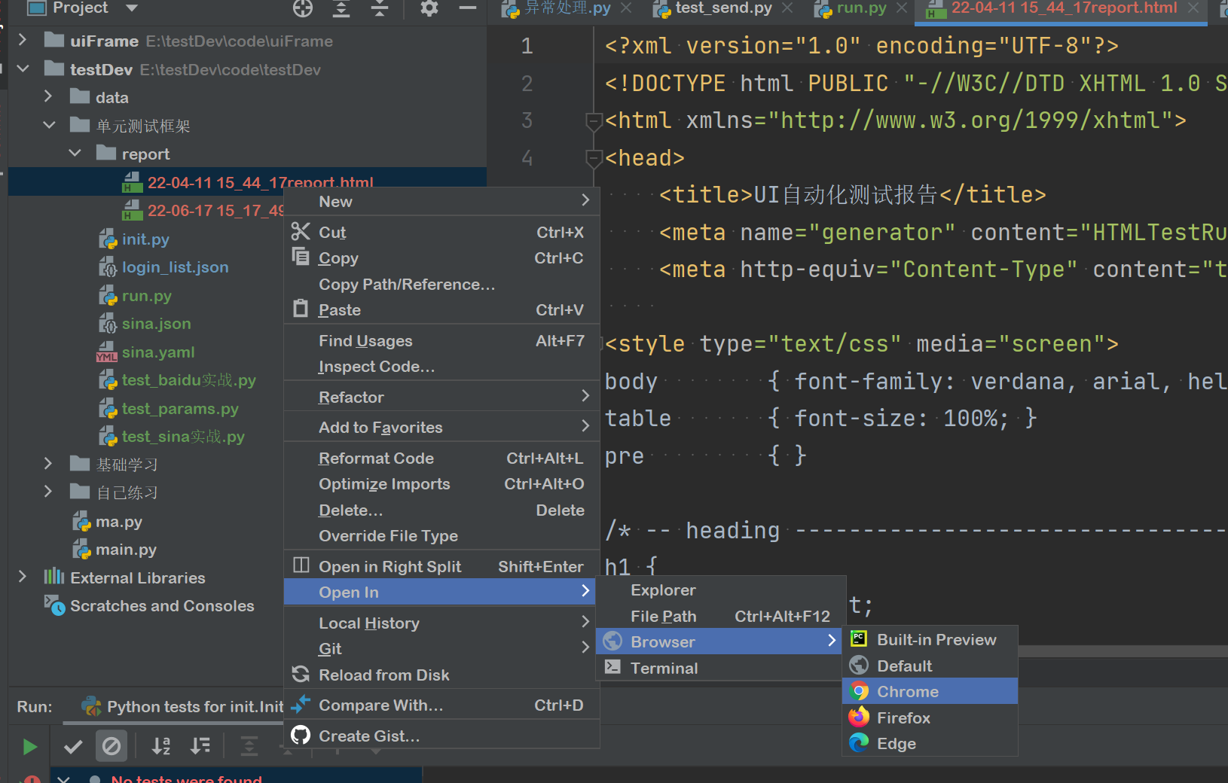Collapse the report folder in tree
The width and height of the screenshot is (1228, 783).
click(x=75, y=154)
